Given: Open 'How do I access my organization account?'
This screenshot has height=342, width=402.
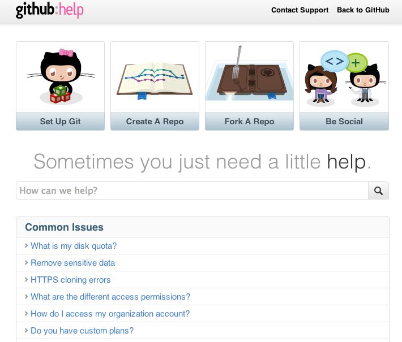Looking at the screenshot, I should (x=110, y=314).
